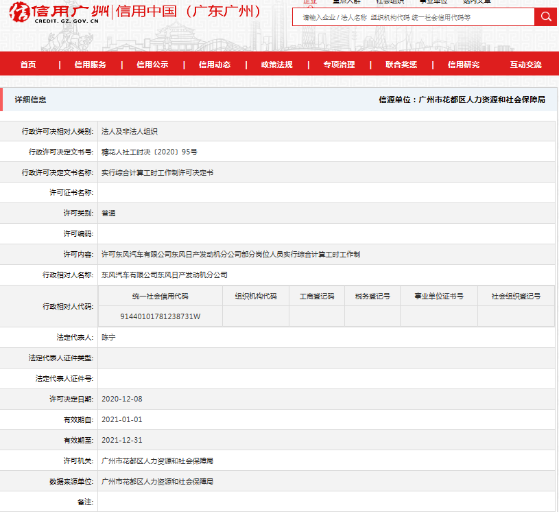The width and height of the screenshot is (559, 512).
Task: Select the start date 2021-01-01
Action: click(122, 419)
